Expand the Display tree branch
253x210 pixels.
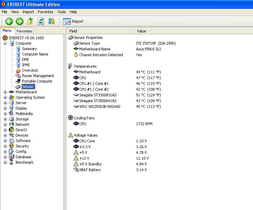coord(5,109)
